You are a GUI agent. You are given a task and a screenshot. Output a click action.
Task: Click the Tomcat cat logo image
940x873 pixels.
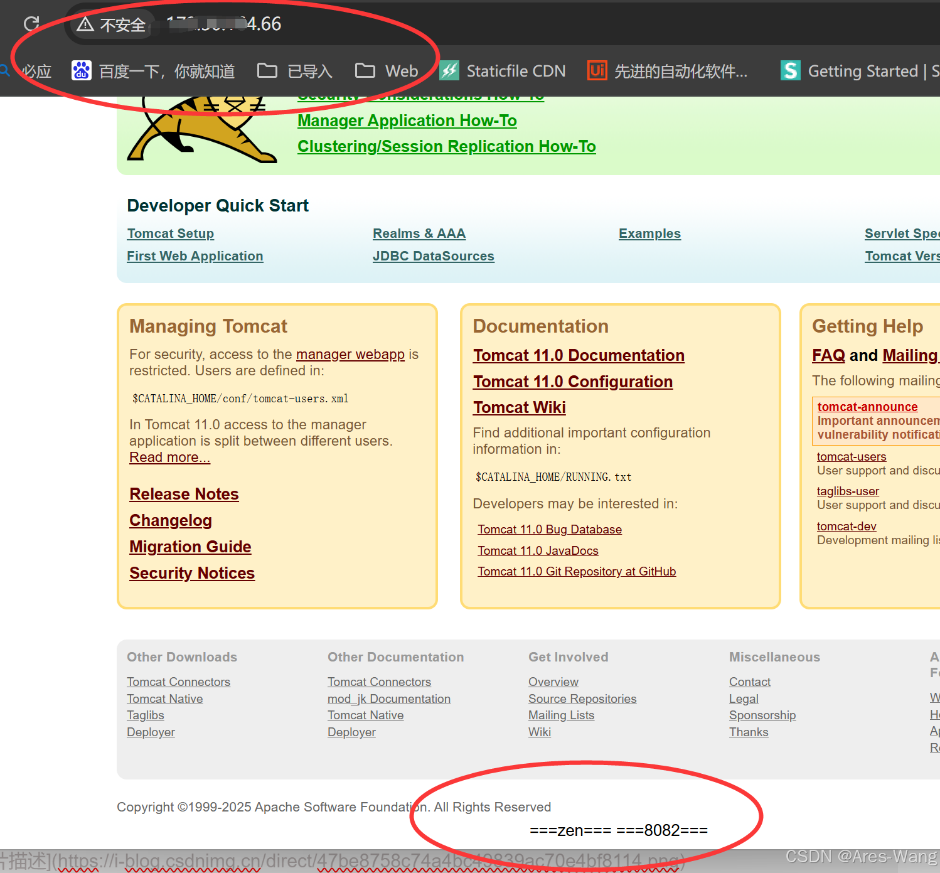tap(202, 129)
